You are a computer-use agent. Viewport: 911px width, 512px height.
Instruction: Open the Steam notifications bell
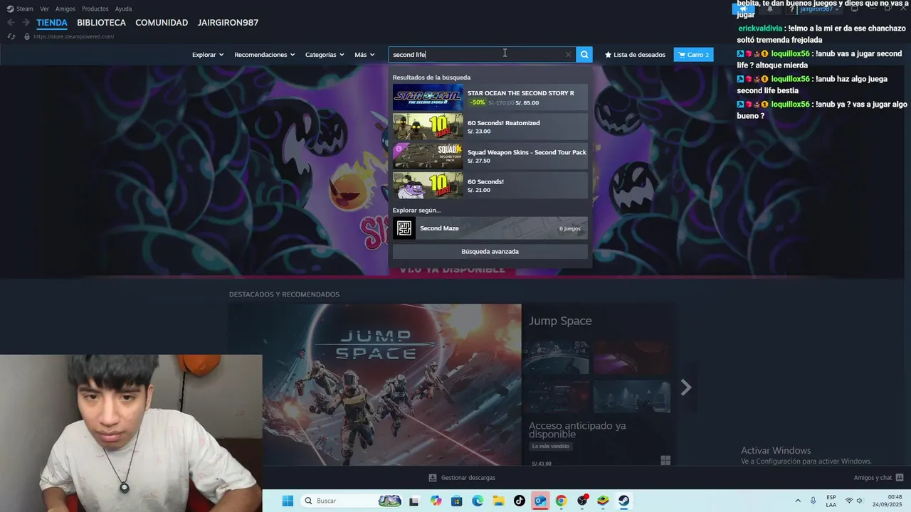click(x=769, y=9)
